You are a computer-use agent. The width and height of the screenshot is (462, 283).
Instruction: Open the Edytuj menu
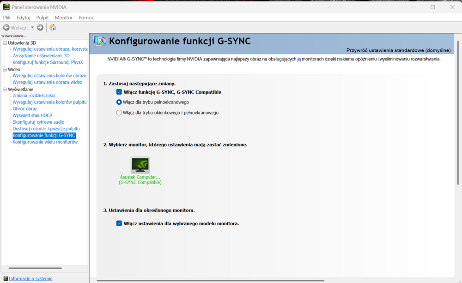[x=23, y=18]
